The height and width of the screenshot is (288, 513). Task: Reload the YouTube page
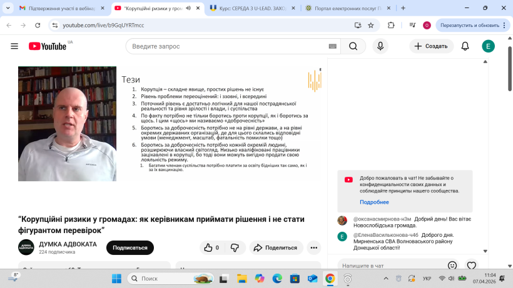[38, 25]
